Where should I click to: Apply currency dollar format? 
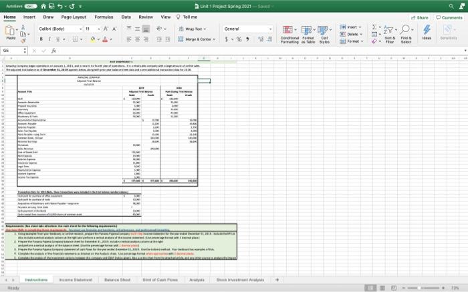[227, 39]
